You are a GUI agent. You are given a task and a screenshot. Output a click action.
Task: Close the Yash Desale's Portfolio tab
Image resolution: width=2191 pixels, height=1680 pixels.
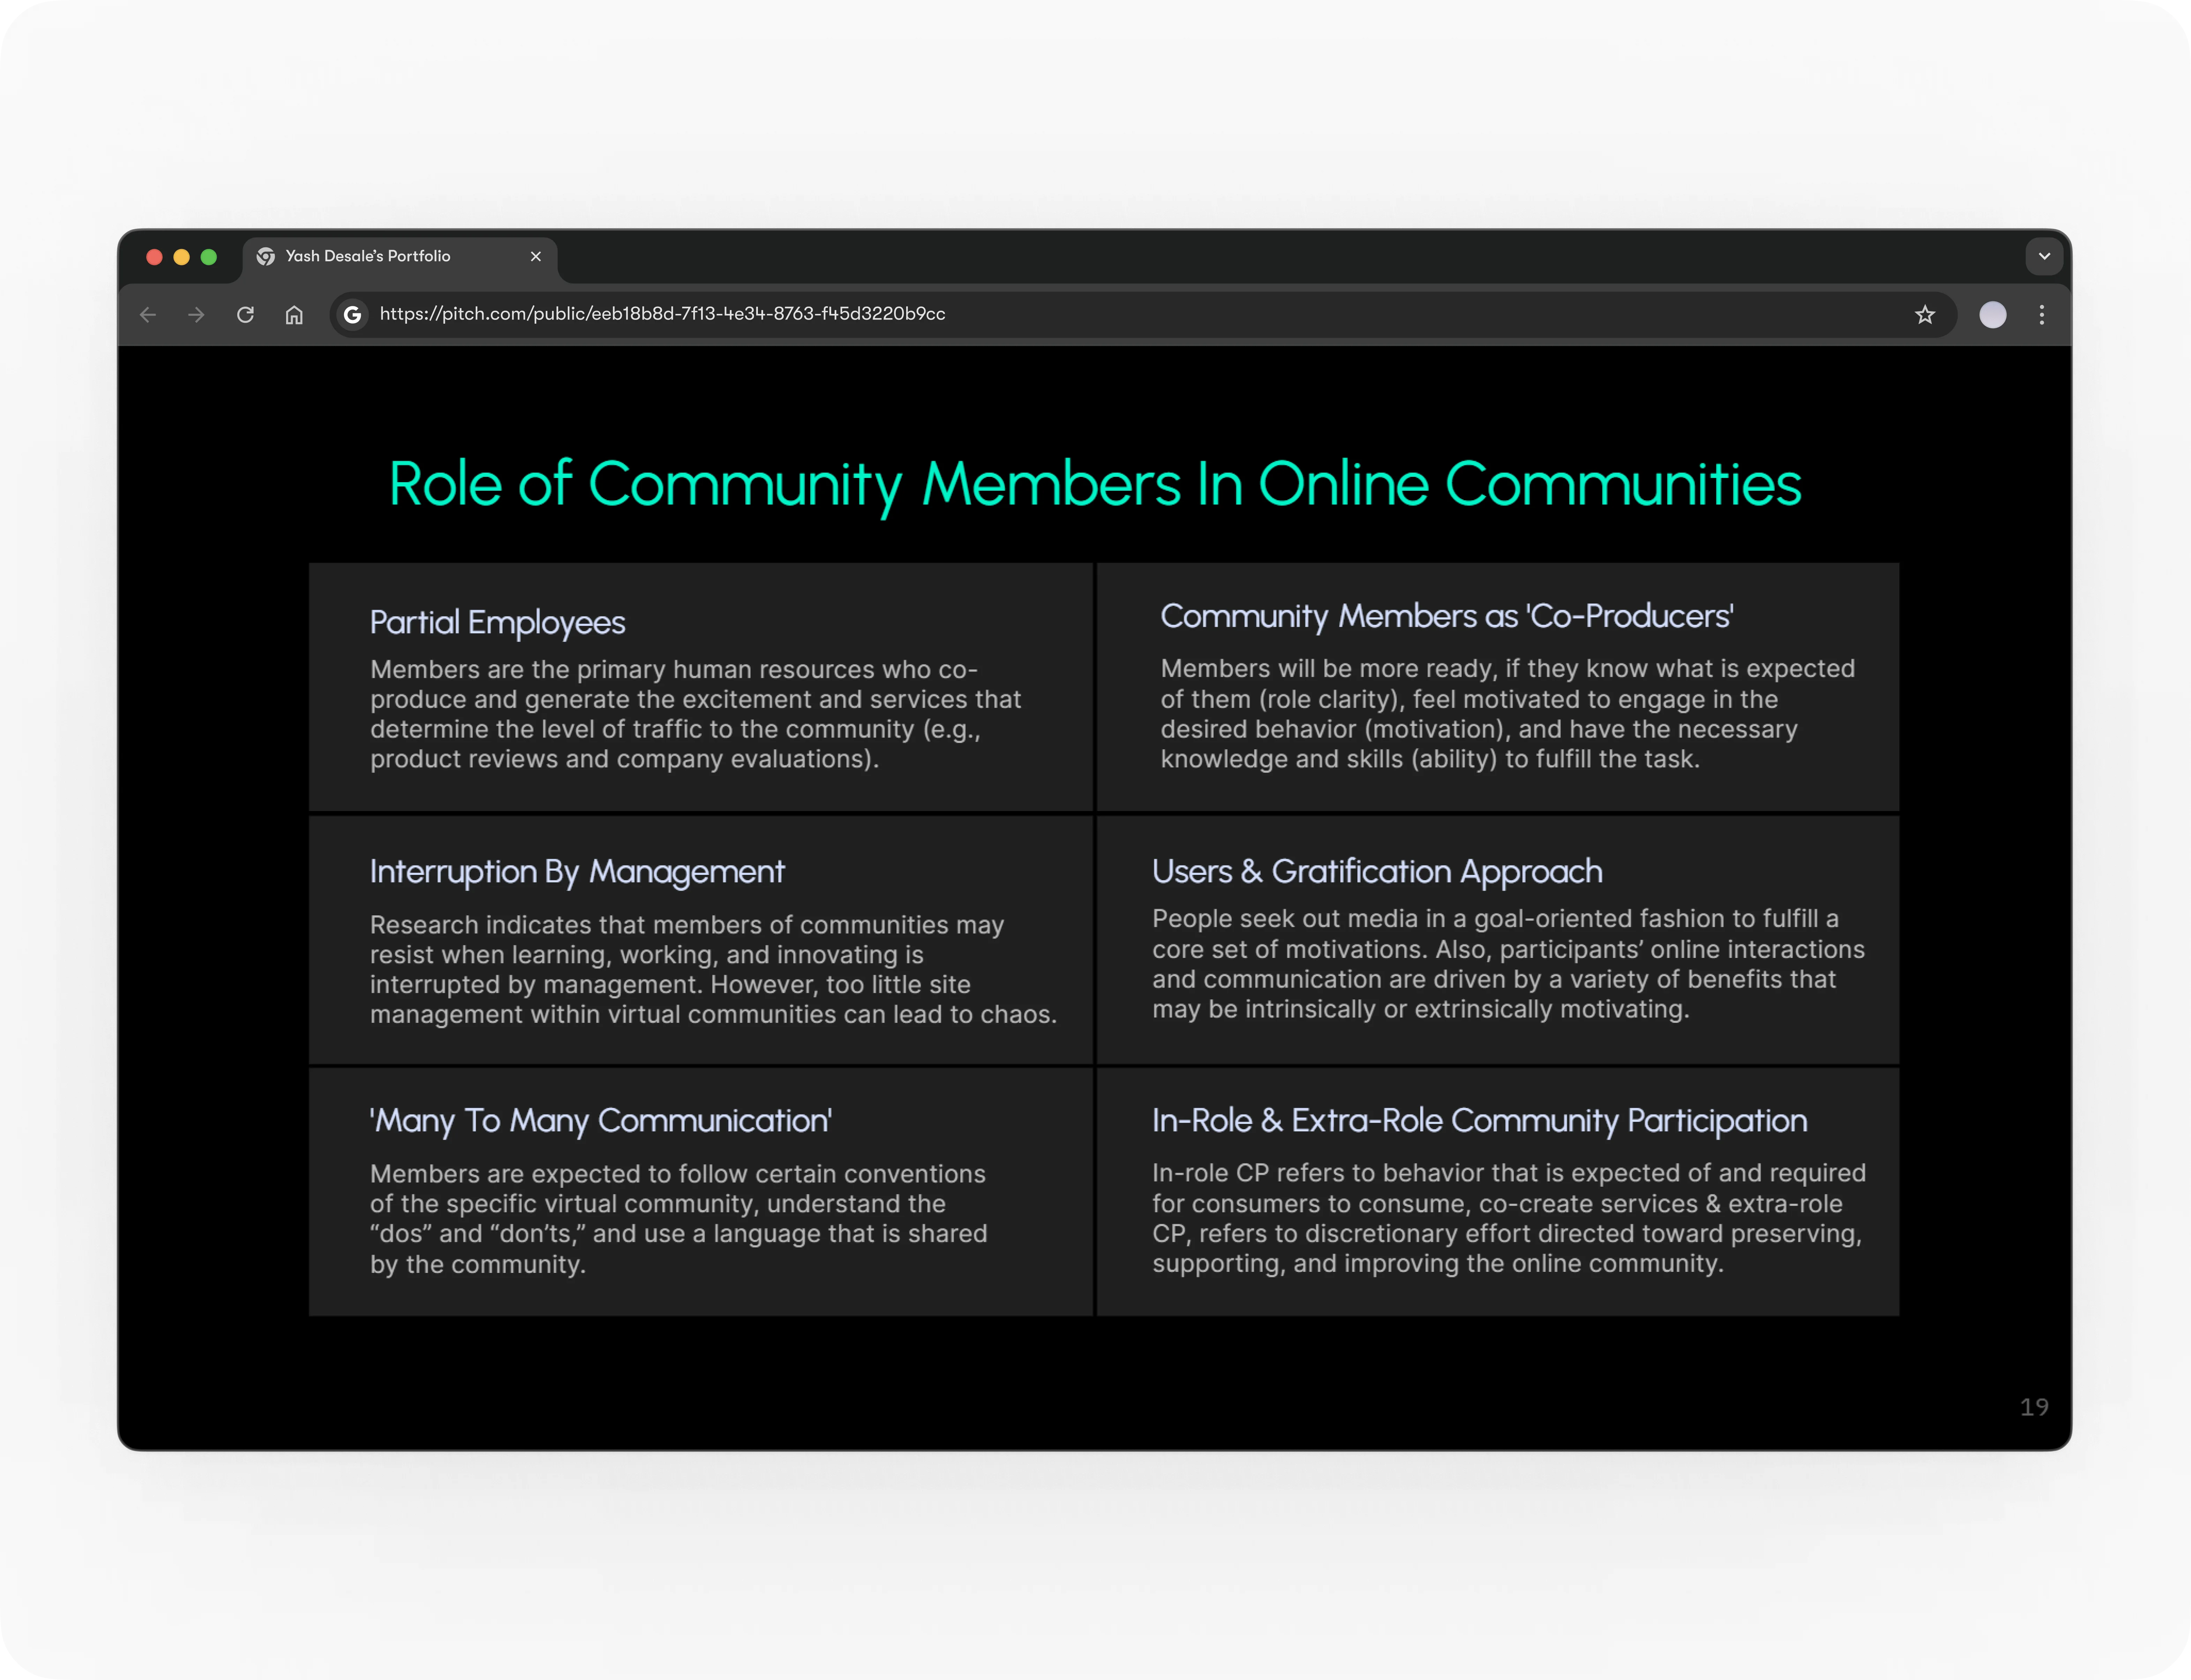[x=536, y=257]
